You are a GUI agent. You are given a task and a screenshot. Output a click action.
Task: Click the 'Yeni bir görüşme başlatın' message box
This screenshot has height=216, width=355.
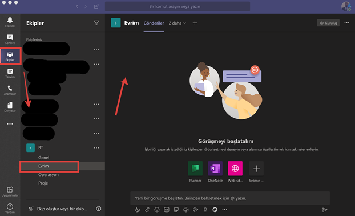(230, 198)
